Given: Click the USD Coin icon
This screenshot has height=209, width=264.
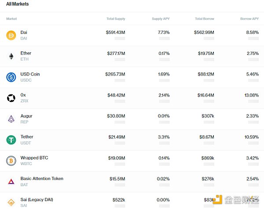Looking at the screenshot, I should click(x=11, y=77).
